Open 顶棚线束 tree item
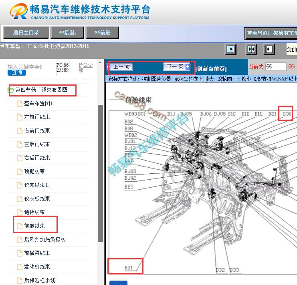The height and width of the screenshot is (285, 297). (34, 172)
